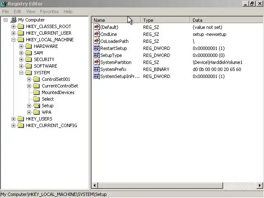Image resolution: width=264 pixels, height=198 pixels.
Task: Select the CurrentControlSet key label
Action: coord(60,86)
